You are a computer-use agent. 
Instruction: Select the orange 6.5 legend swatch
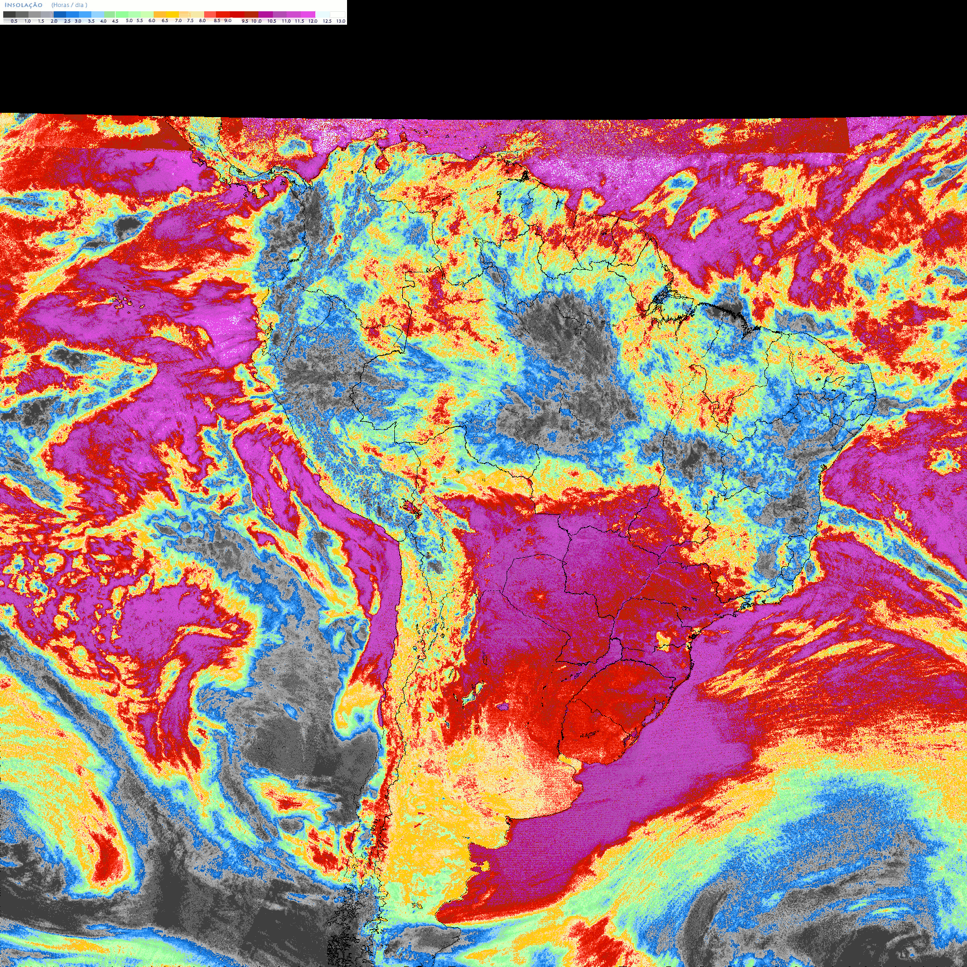[160, 15]
